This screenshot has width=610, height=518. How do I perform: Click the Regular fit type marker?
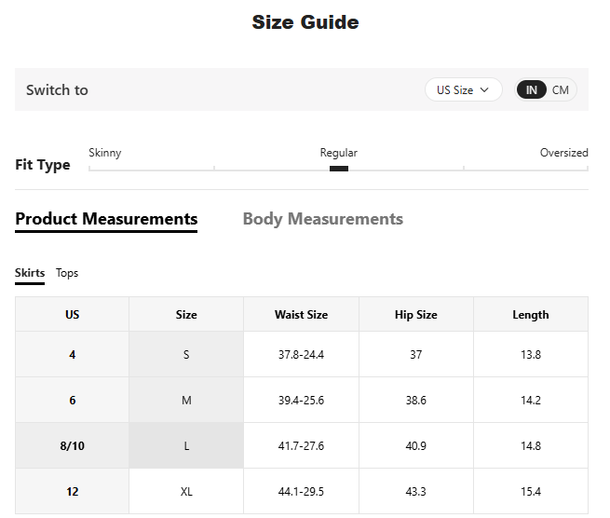pos(339,169)
